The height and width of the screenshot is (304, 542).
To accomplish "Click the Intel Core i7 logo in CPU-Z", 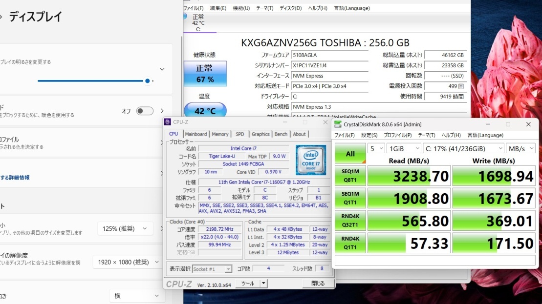I will [x=311, y=160].
